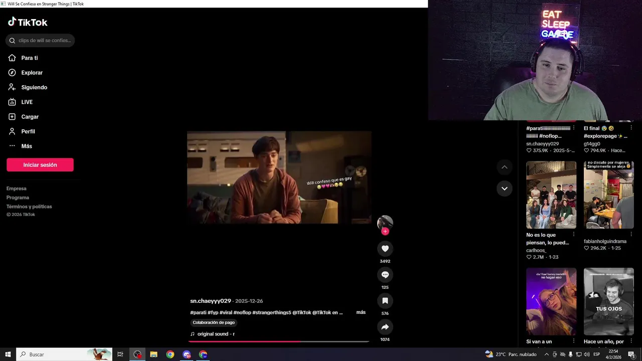Image resolution: width=642 pixels, height=361 pixels.
Task: Go to Explorar section
Action: click(25, 73)
